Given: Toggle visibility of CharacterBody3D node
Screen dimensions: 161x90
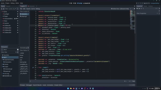Looking at the screenshot, I should click(x=18, y=19).
